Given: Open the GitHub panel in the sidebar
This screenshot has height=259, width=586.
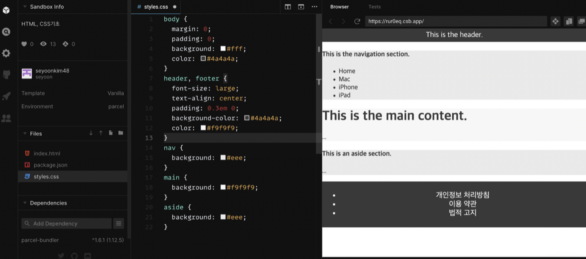Looking at the screenshot, I should click(6, 75).
